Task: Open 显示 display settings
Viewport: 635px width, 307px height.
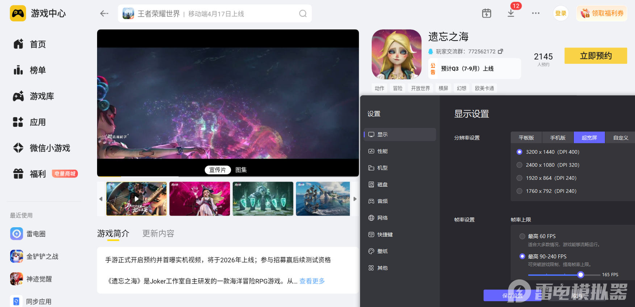Action: click(400, 134)
